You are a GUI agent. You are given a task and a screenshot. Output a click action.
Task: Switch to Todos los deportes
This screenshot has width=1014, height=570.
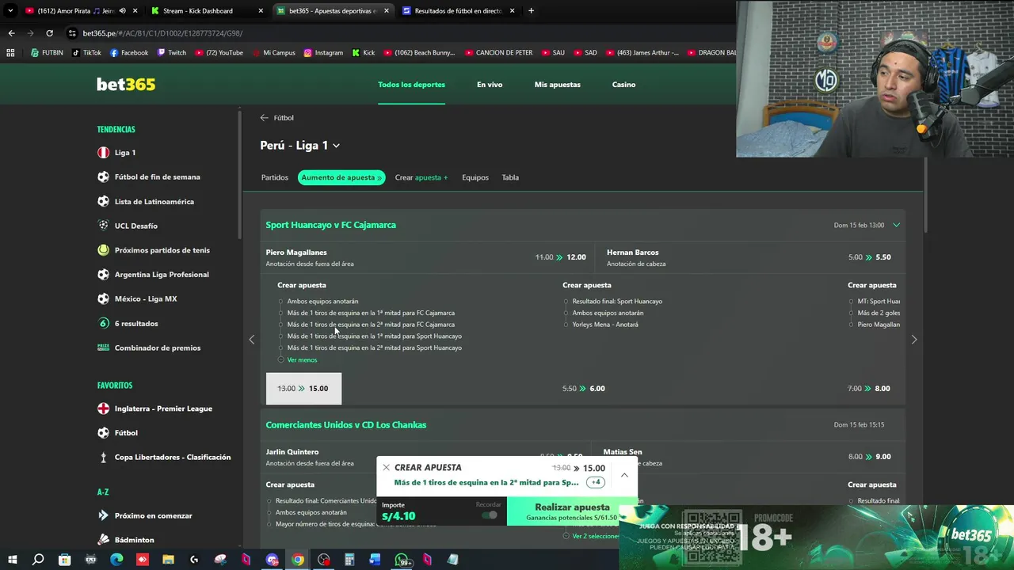coord(411,85)
